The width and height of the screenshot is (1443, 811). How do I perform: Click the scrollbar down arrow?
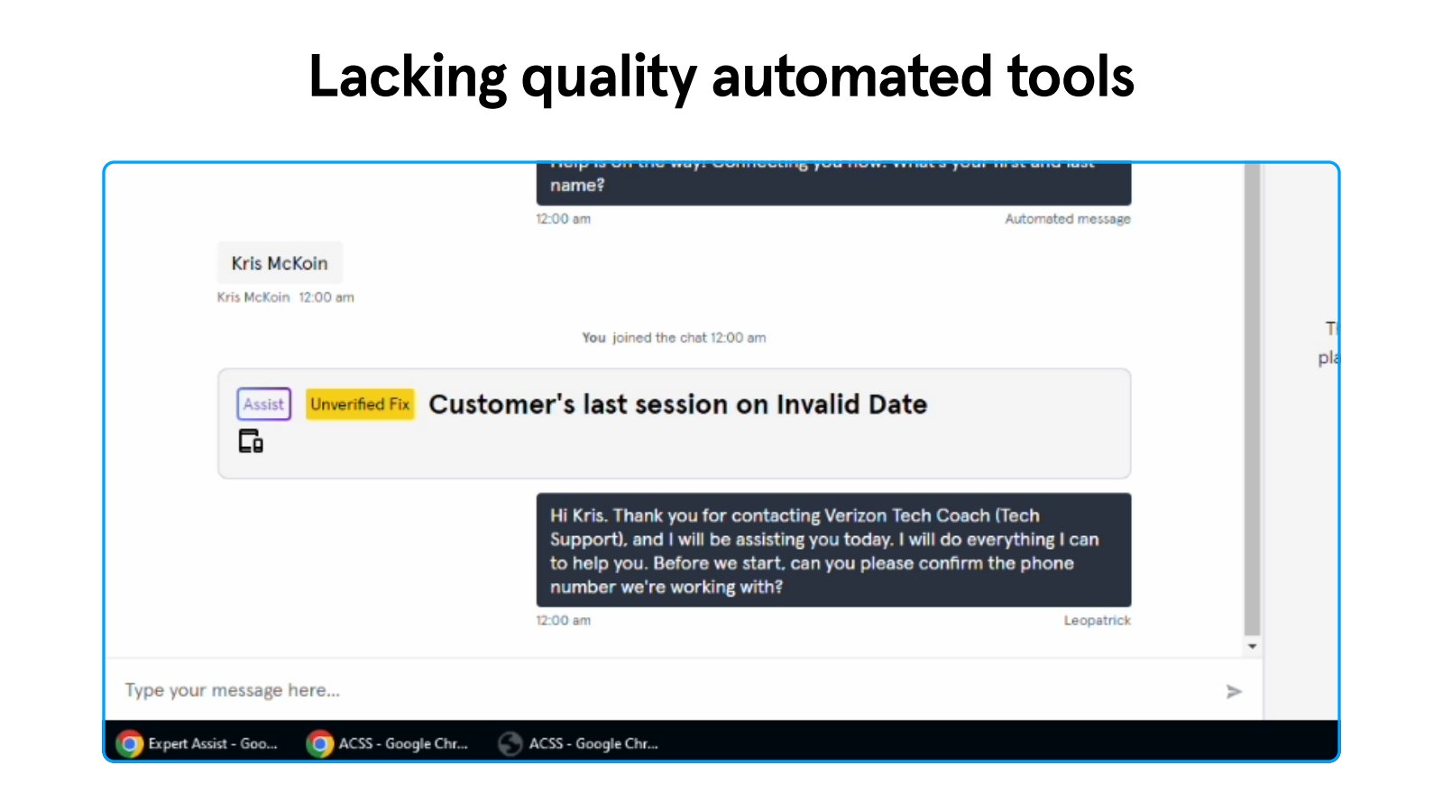coord(1252,646)
